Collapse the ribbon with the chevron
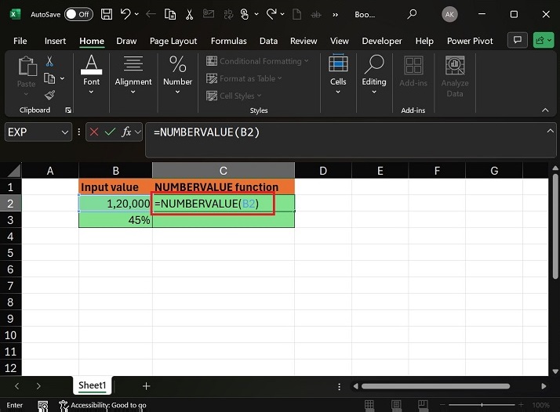Screen dimensions: 560x412 [545, 110]
